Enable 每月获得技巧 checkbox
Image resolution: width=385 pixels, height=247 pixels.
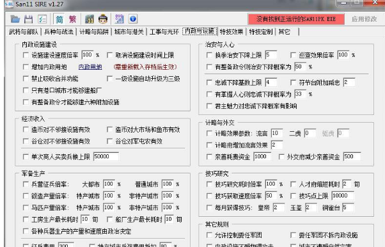tap(209, 208)
